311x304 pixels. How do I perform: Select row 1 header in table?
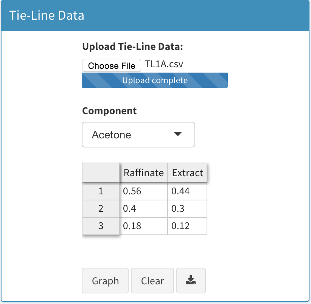pyautogui.click(x=101, y=191)
